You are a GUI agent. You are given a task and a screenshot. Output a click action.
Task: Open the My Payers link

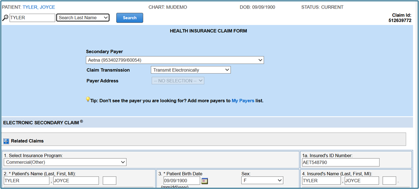(x=243, y=101)
